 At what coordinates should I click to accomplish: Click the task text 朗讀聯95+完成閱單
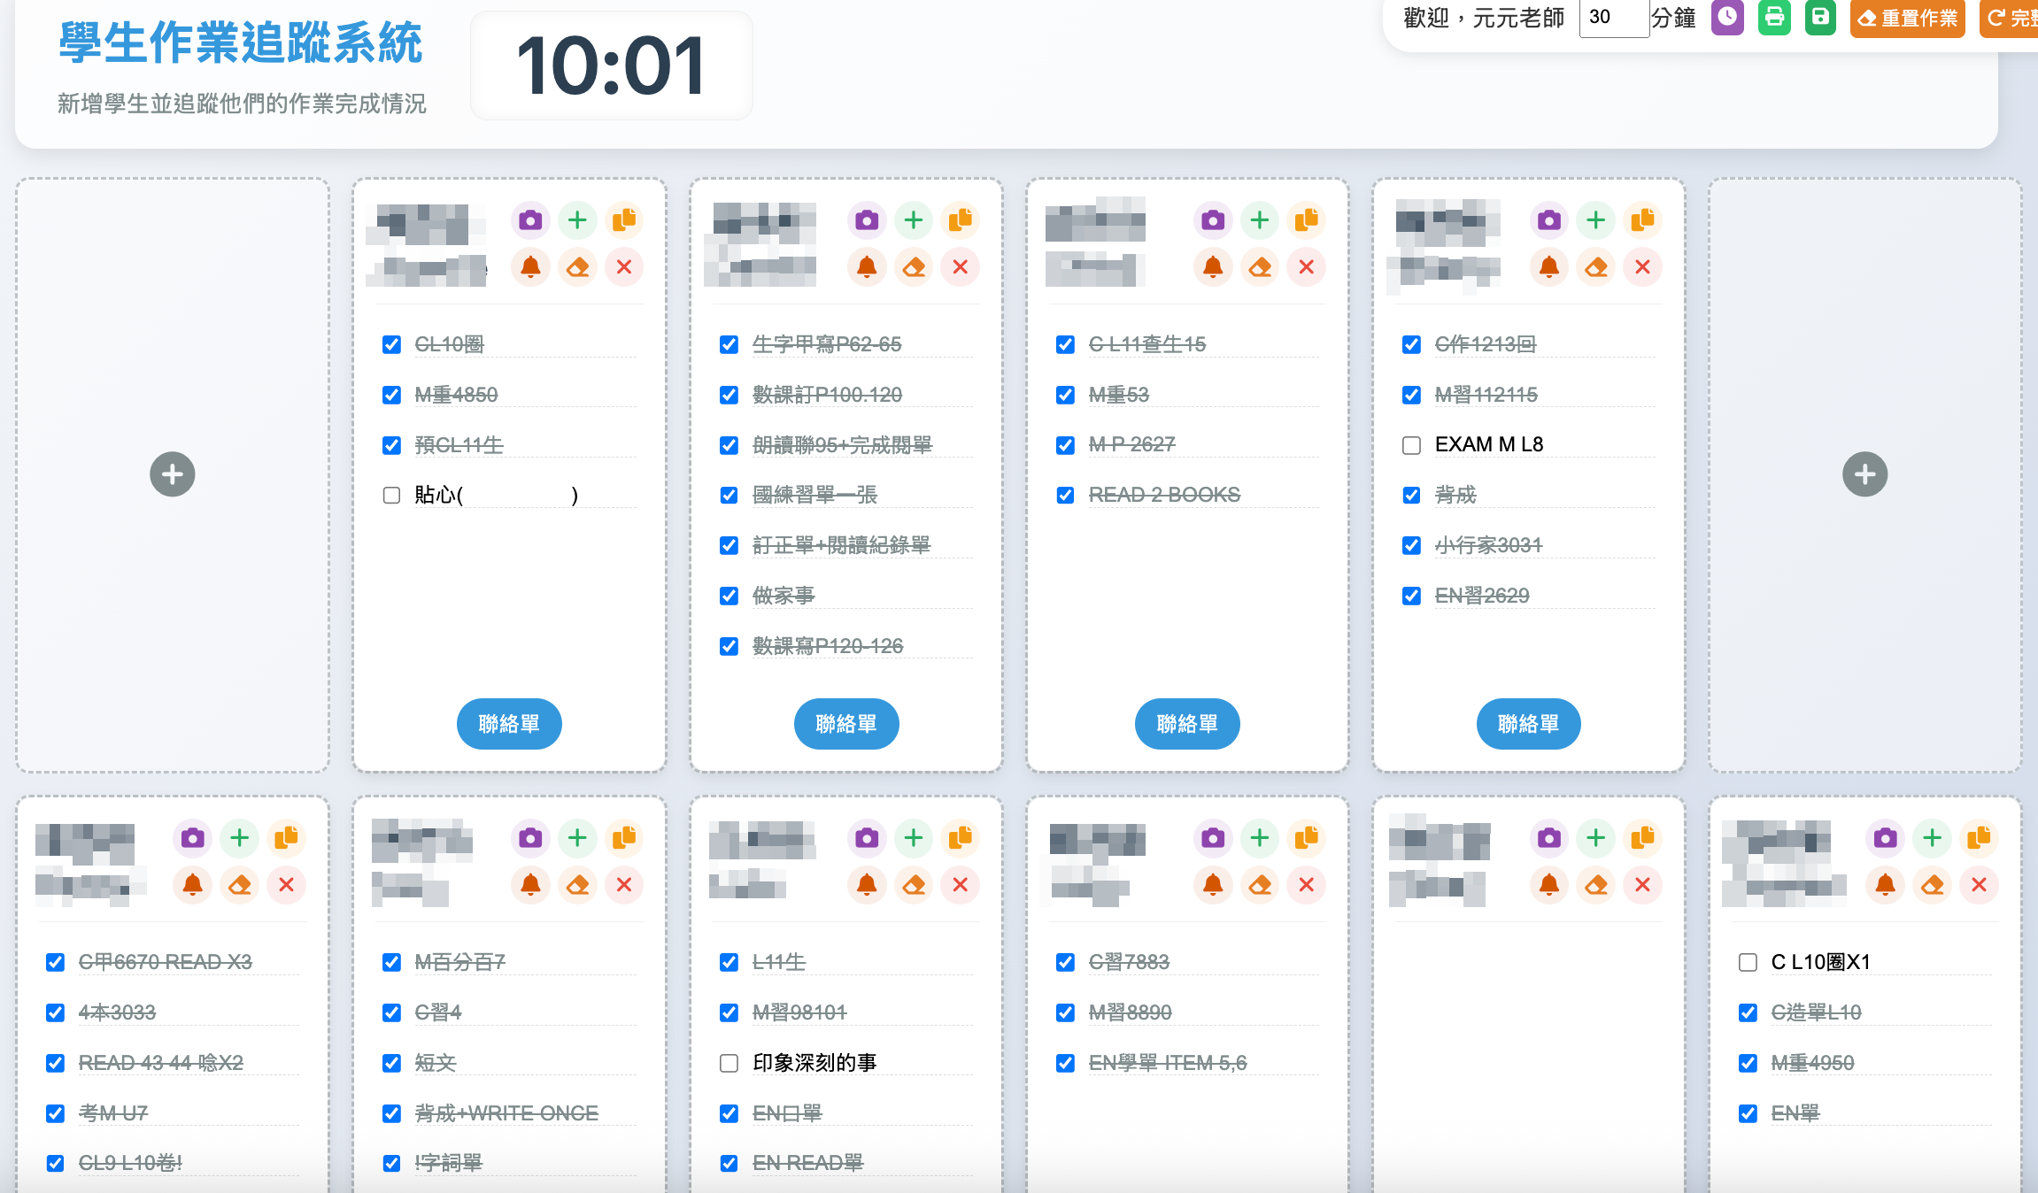(x=842, y=444)
